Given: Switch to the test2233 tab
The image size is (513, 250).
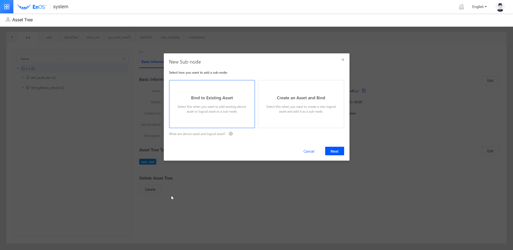Looking at the screenshot, I should (146, 37).
